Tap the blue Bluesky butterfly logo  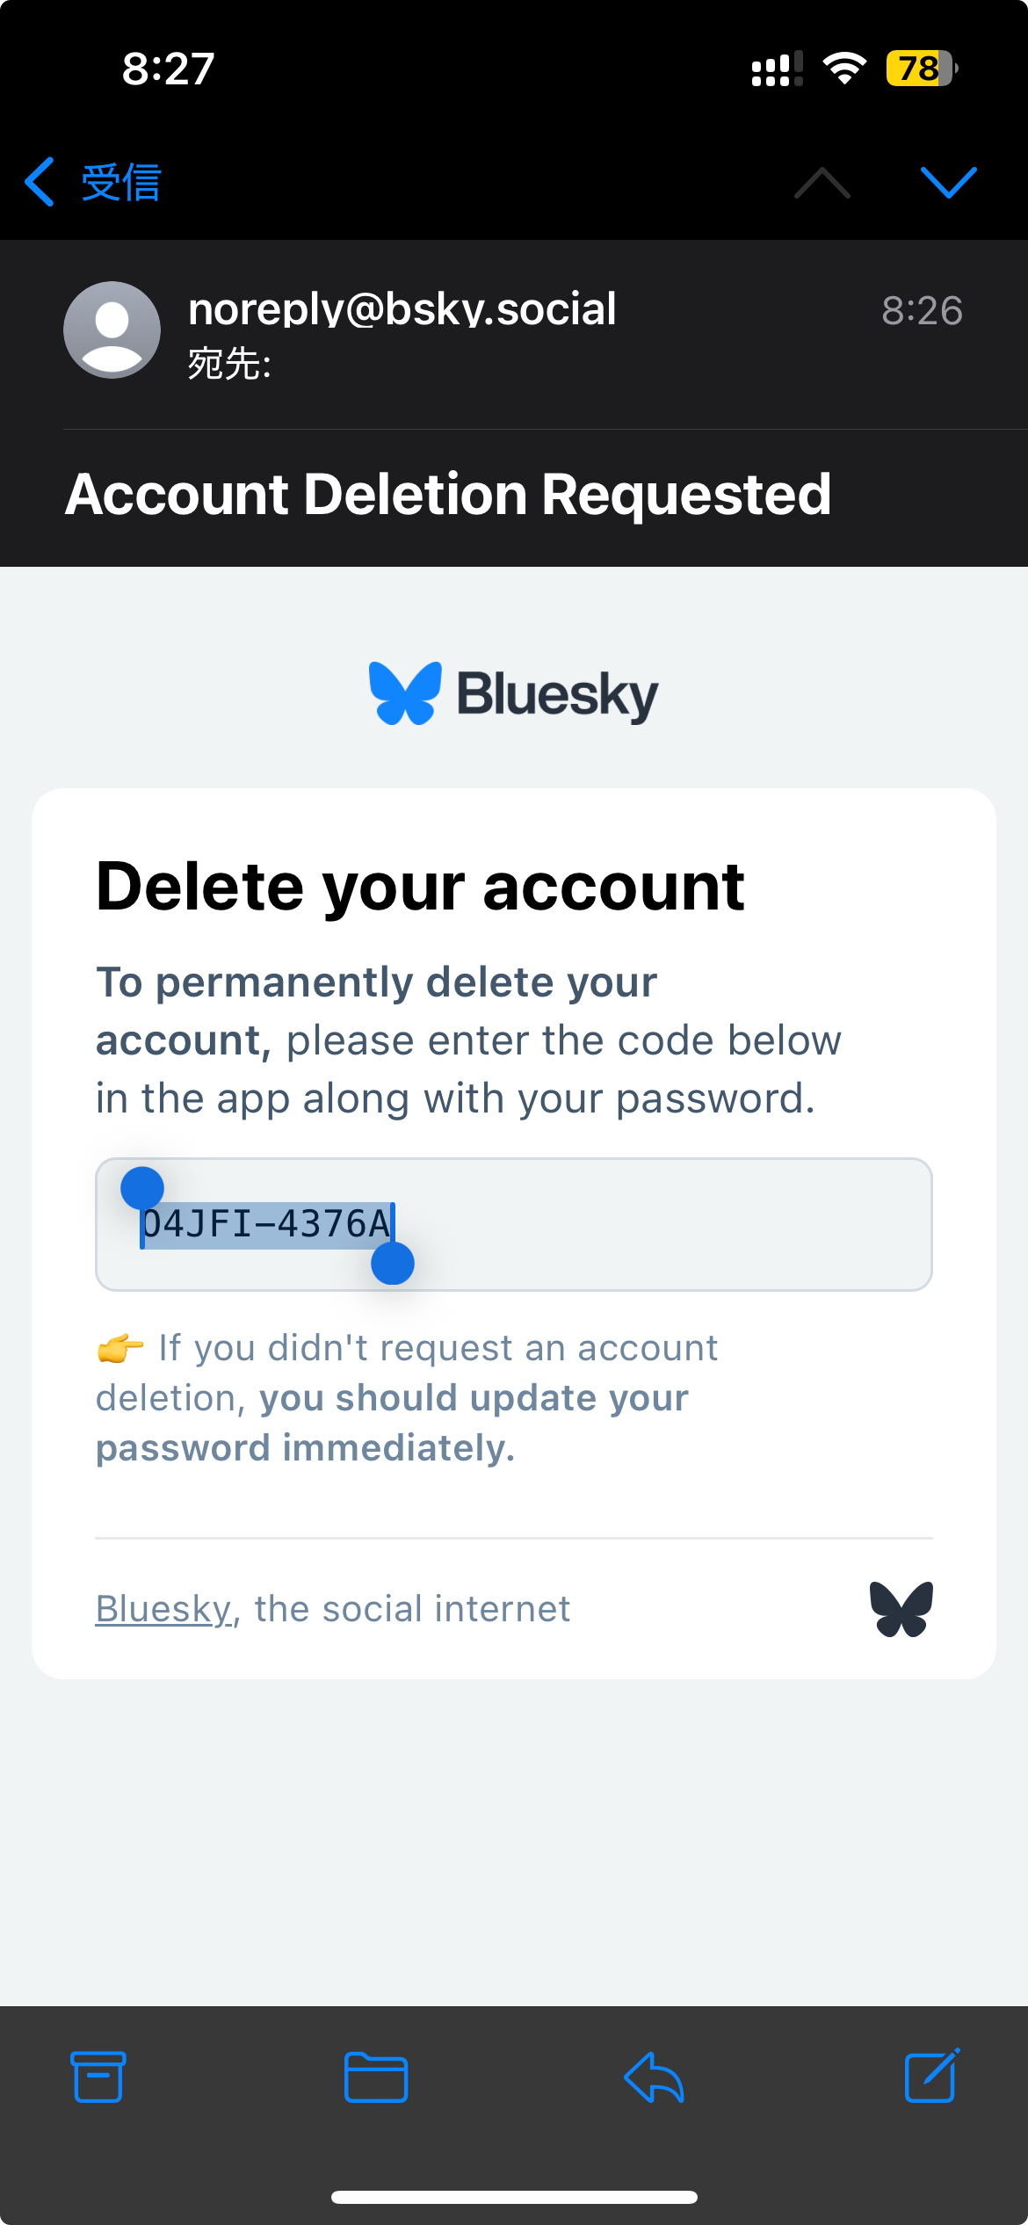405,693
